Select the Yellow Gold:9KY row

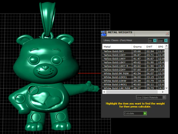tap(133, 51)
